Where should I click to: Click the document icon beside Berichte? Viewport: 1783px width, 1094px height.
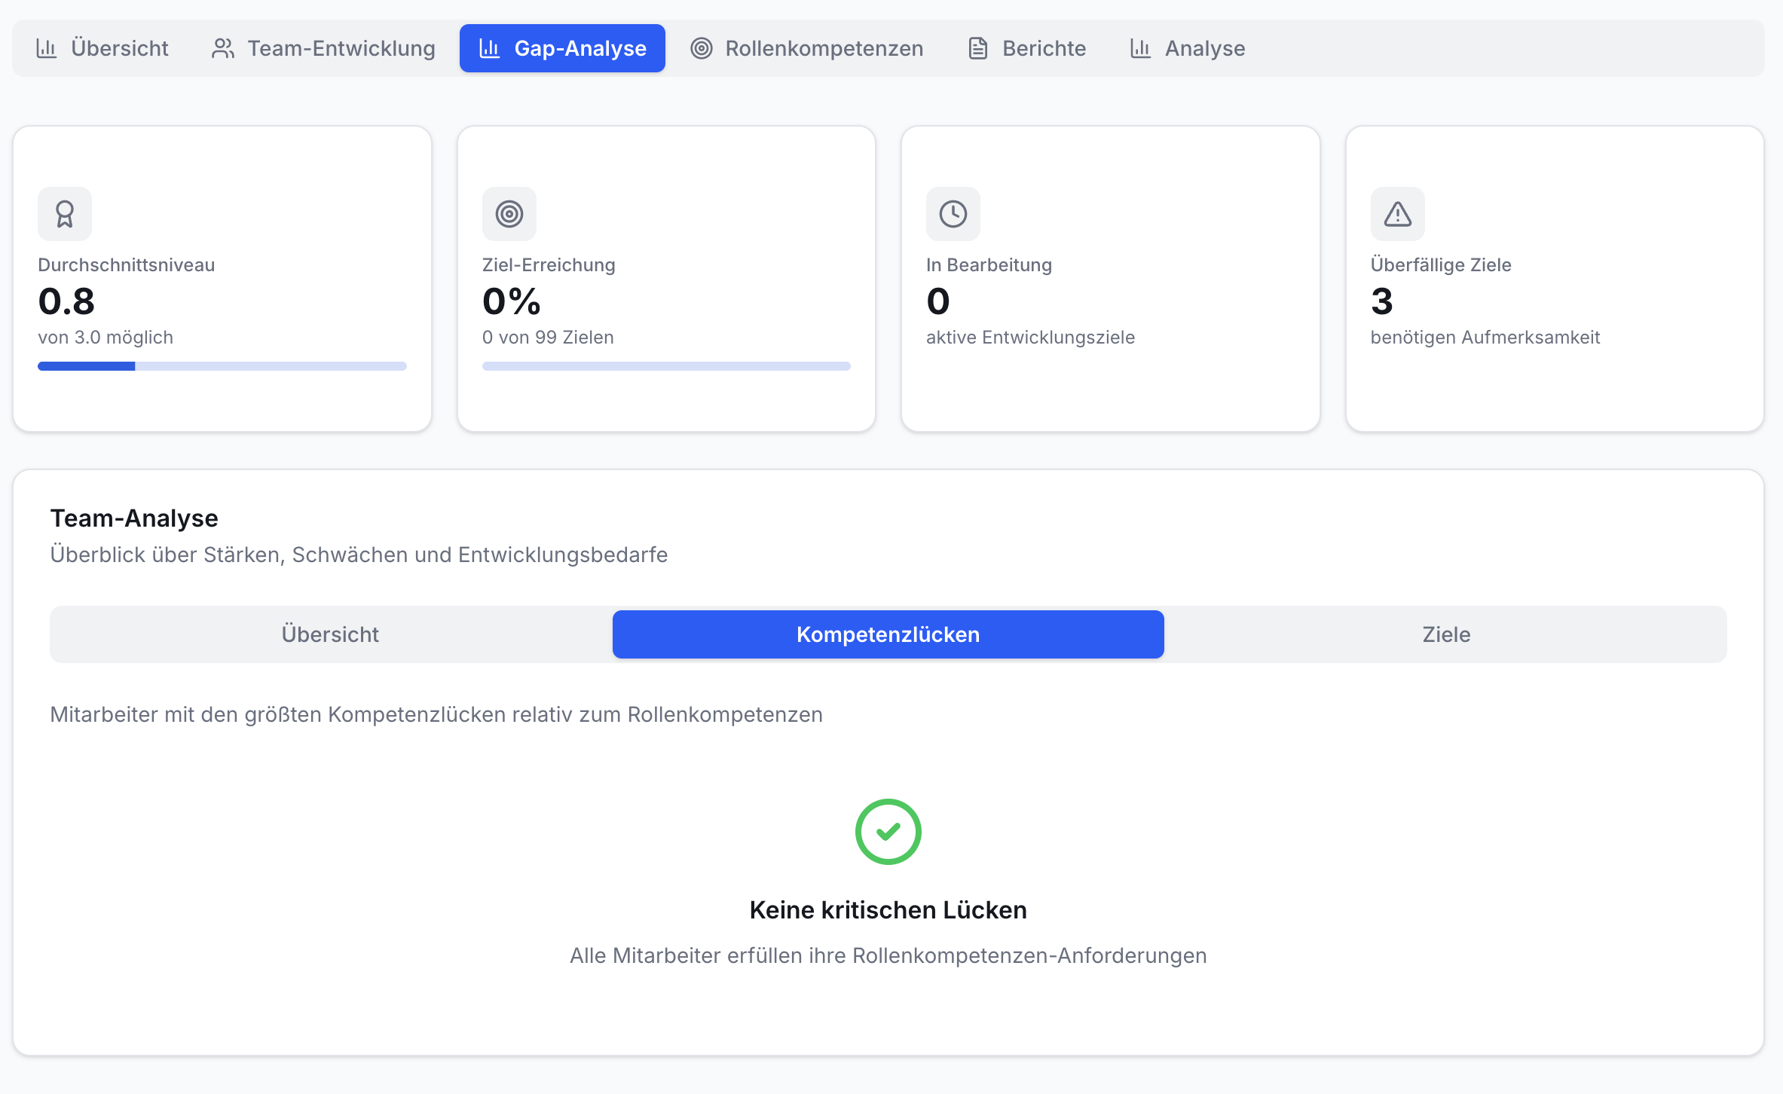978,48
